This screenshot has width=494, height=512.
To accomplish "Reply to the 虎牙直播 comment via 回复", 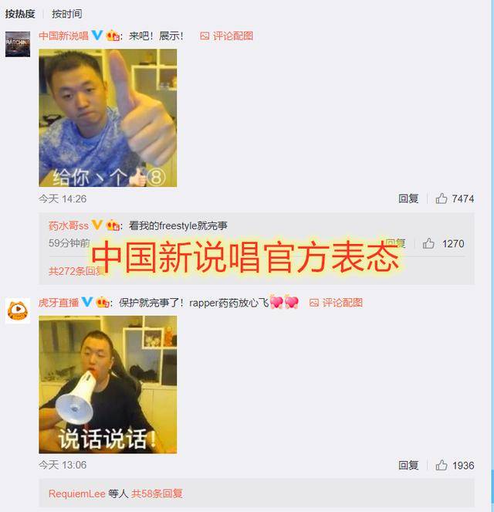I will (408, 465).
